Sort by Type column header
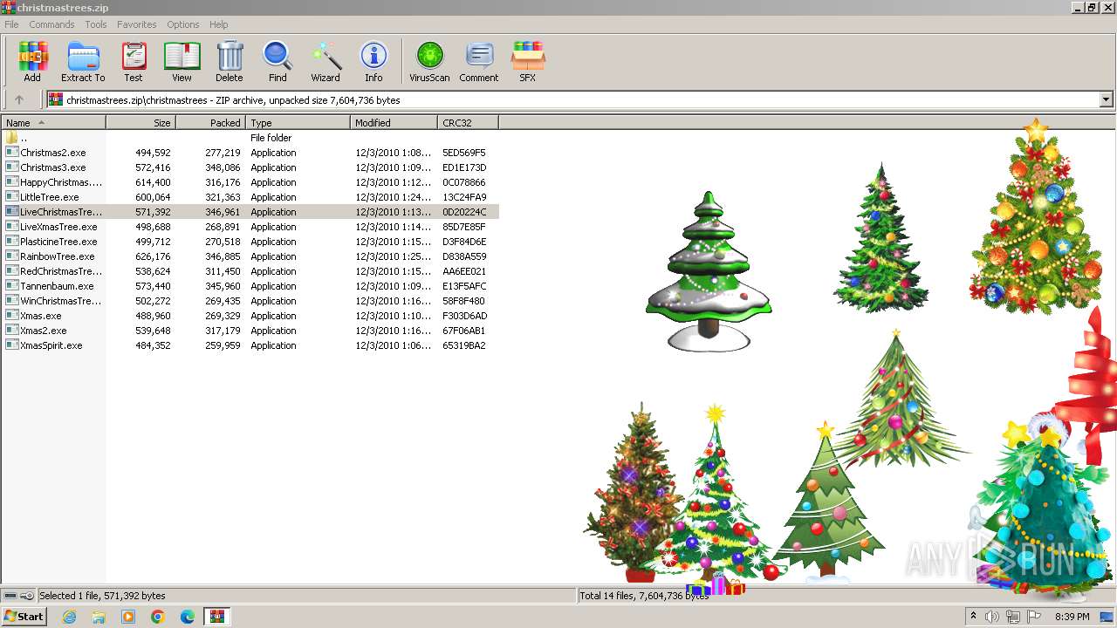The image size is (1117, 628). (298, 123)
